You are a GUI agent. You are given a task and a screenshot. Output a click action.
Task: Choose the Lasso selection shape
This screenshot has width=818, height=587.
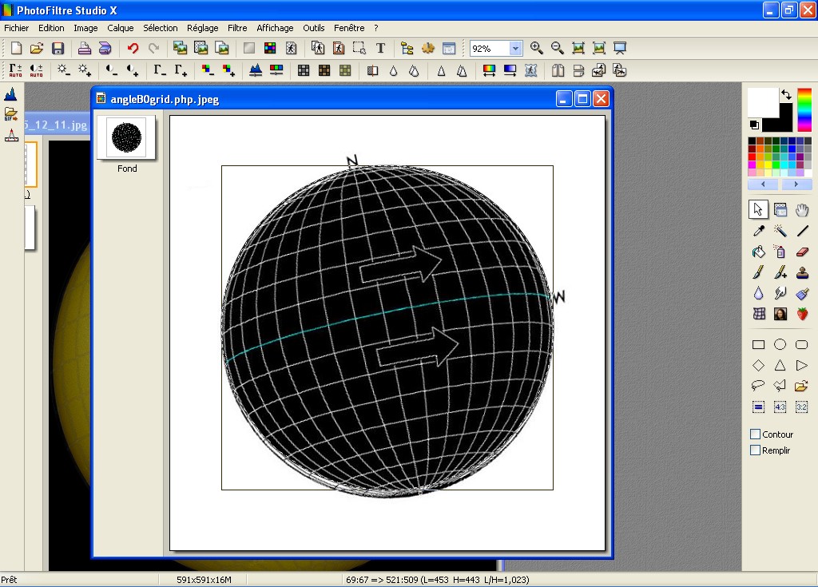pos(759,386)
